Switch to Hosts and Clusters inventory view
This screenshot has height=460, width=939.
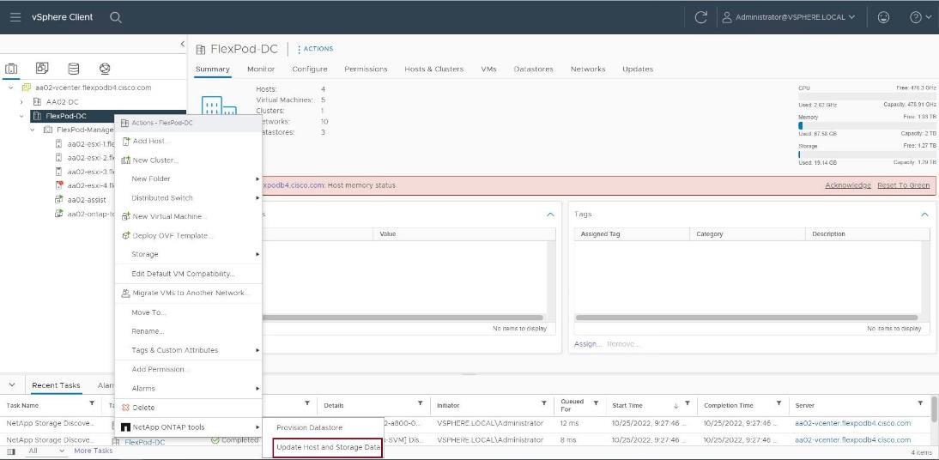coord(11,69)
